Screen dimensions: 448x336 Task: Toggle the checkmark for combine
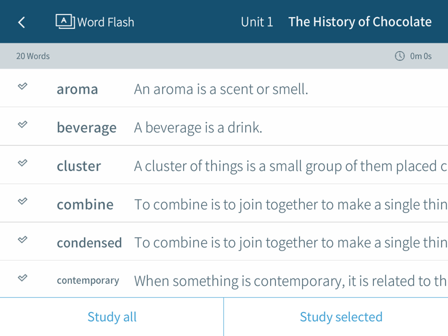(22, 201)
